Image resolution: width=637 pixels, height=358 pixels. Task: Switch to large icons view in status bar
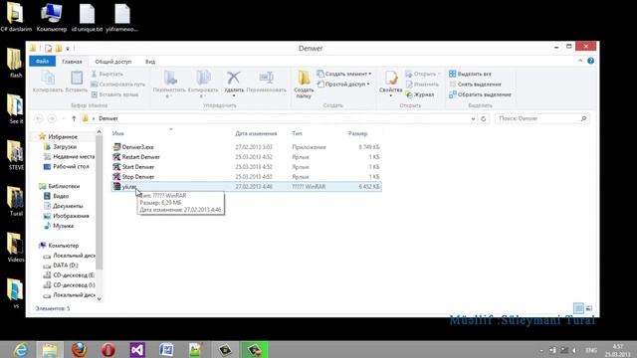pyautogui.click(x=589, y=308)
